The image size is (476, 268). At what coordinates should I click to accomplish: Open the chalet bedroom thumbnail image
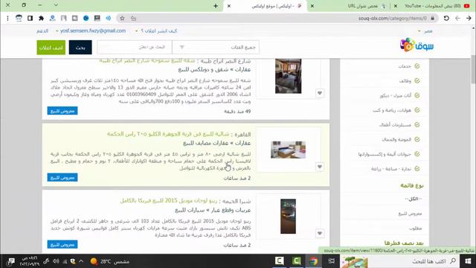click(x=289, y=150)
